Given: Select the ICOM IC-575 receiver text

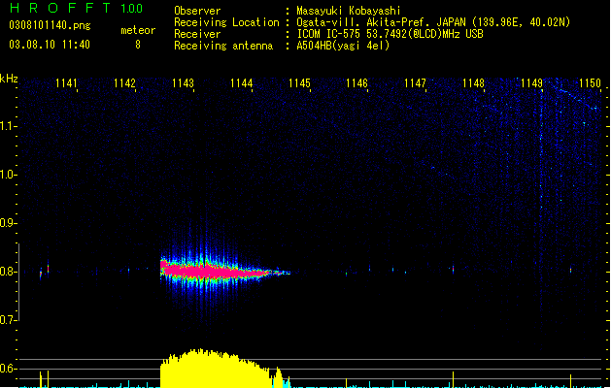Looking at the screenshot, I should tap(390, 34).
